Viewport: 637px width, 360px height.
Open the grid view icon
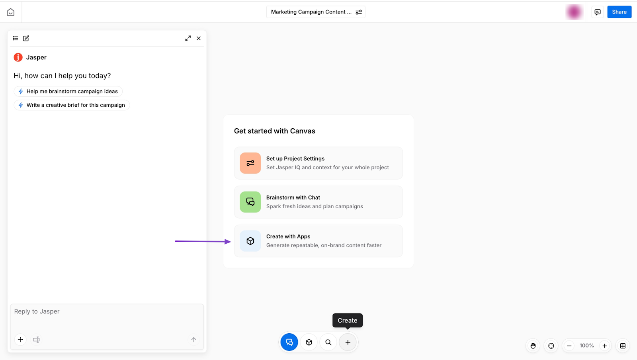623,346
